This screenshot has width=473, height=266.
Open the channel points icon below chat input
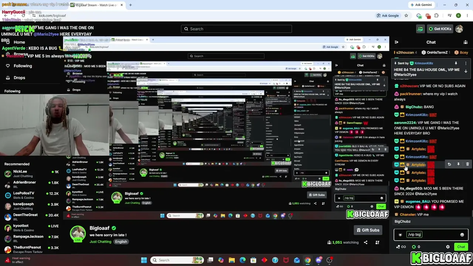point(401,247)
